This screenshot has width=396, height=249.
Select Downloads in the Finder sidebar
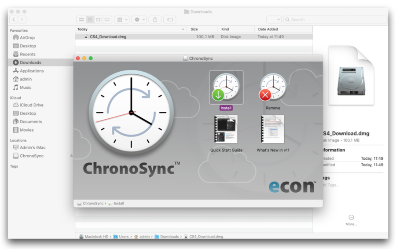pyautogui.click(x=30, y=62)
